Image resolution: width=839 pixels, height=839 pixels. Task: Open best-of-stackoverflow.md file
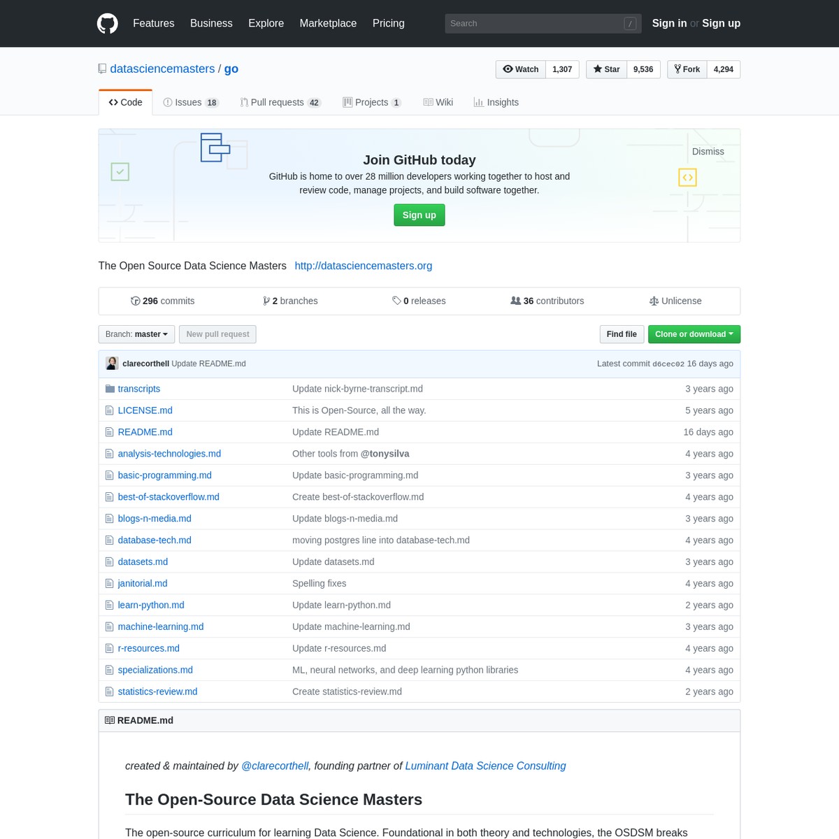tap(168, 497)
